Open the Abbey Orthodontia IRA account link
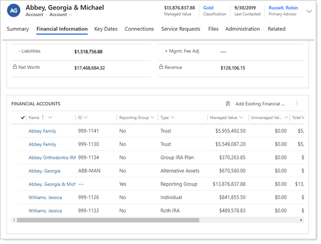Viewport: 321px width, 244px height. pyautogui.click(x=52, y=157)
